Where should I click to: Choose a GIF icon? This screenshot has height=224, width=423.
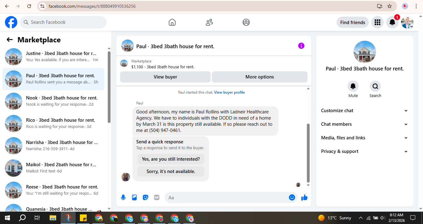click(x=157, y=197)
